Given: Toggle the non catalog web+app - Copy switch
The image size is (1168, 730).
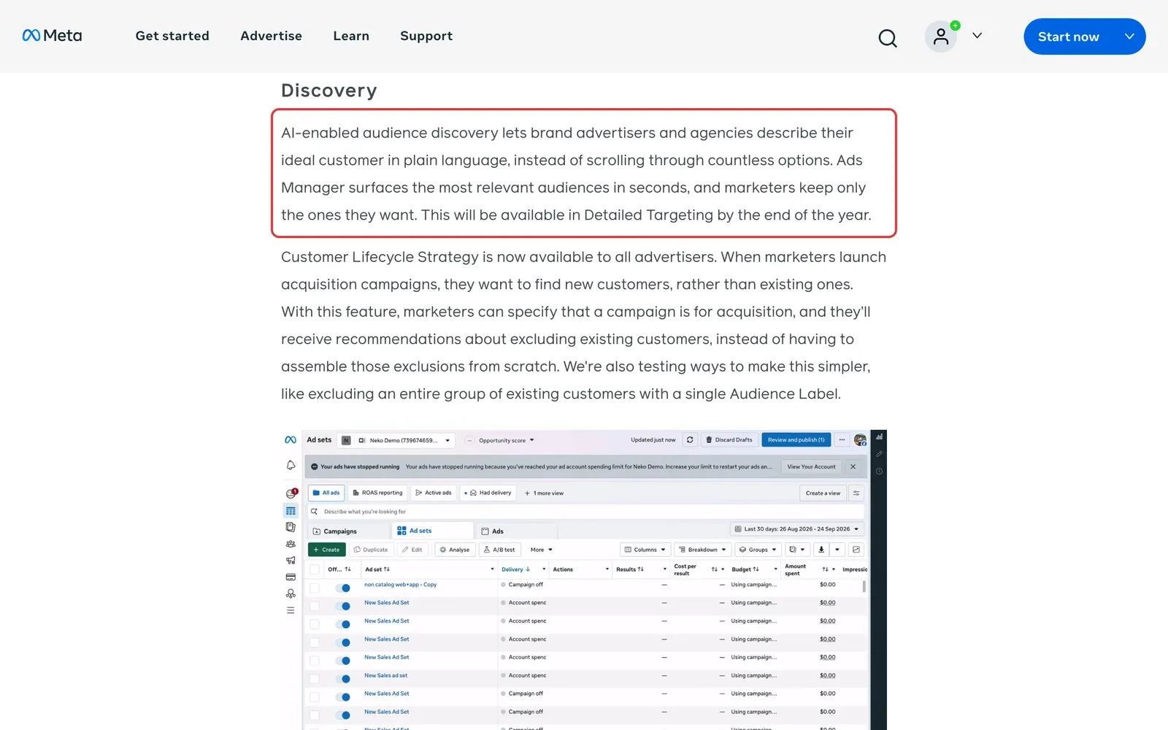Looking at the screenshot, I should [343, 588].
